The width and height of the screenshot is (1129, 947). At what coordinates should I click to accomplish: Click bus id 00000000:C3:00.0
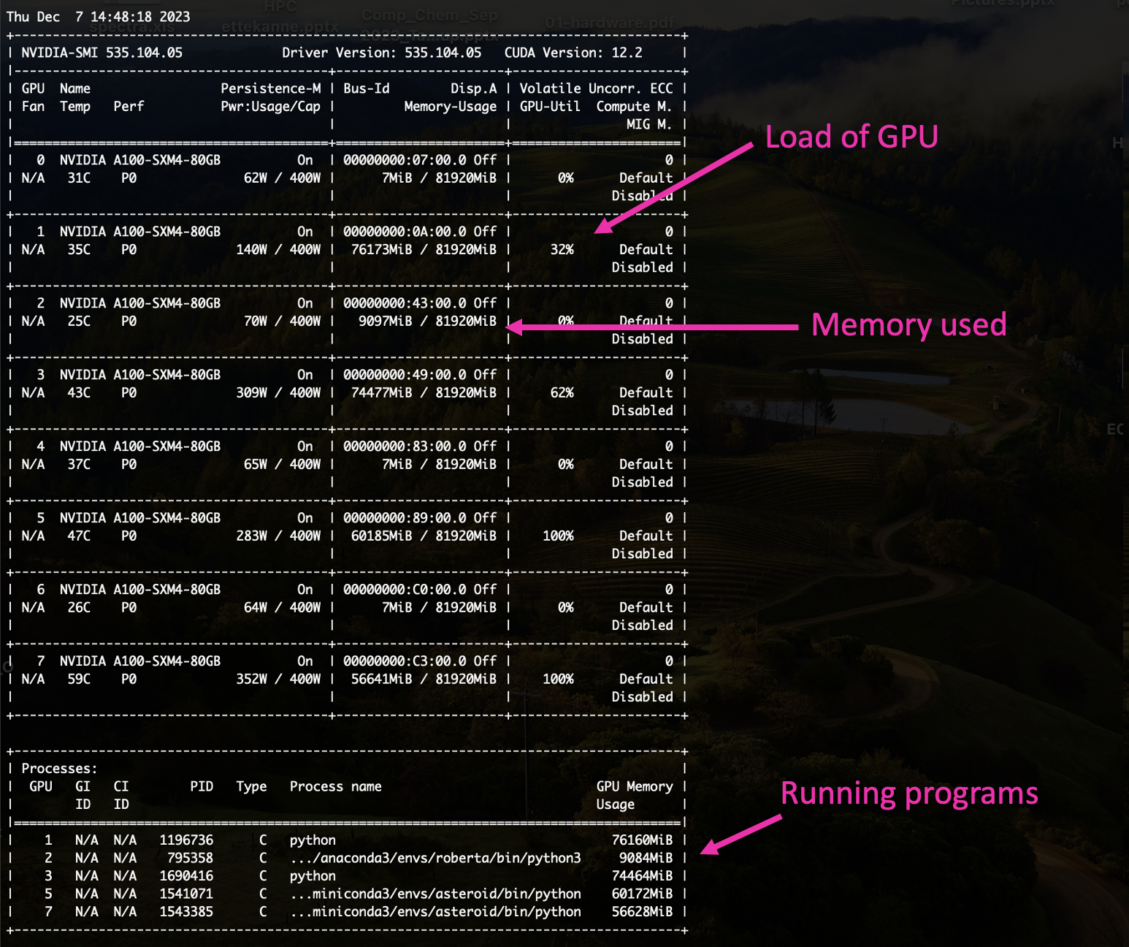pos(405,661)
